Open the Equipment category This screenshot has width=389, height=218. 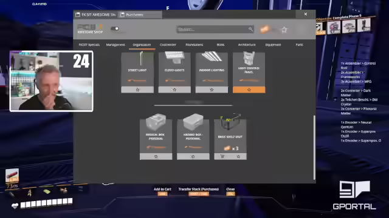tap(273, 45)
